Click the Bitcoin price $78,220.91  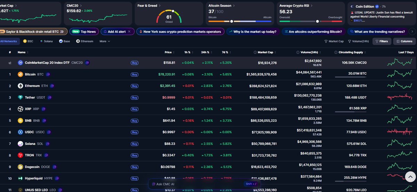166,74
